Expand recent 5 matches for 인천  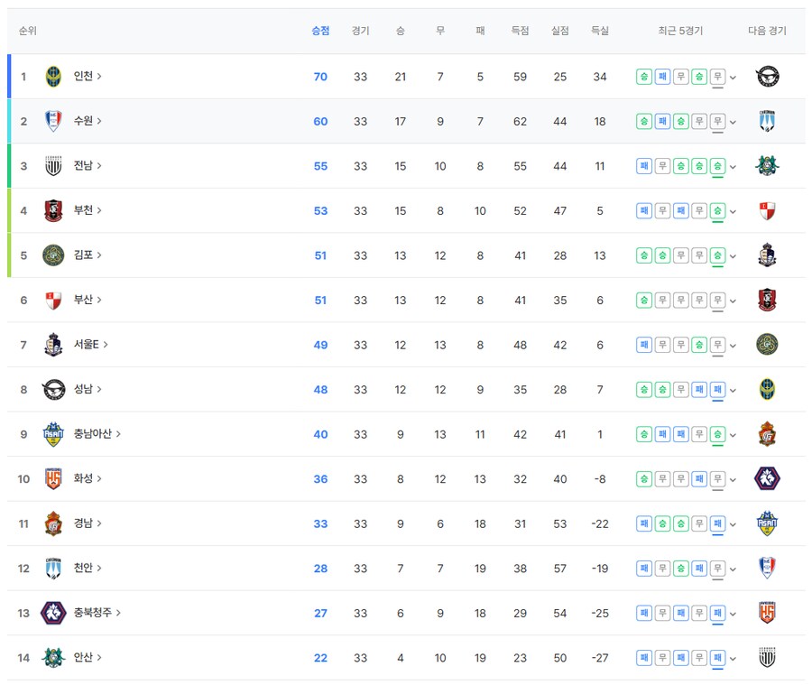pyautogui.click(x=733, y=78)
